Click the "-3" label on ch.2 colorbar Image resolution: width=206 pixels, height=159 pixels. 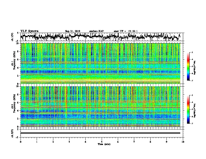pos(192,95)
